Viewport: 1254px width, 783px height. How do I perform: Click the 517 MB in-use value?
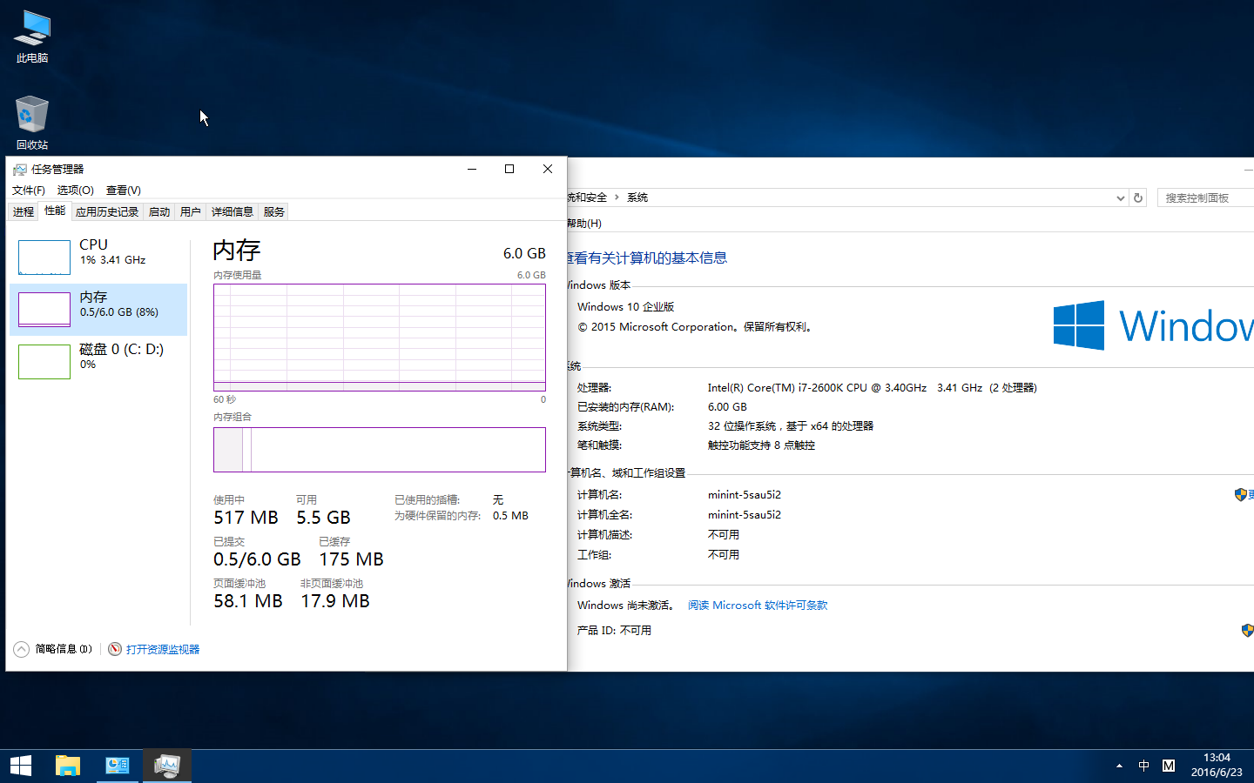[x=246, y=518]
